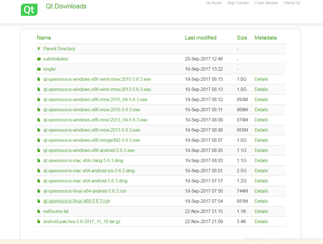Open Details for the 855M msvc2013 file
Screen dimensions: 323x244
click(x=261, y=130)
